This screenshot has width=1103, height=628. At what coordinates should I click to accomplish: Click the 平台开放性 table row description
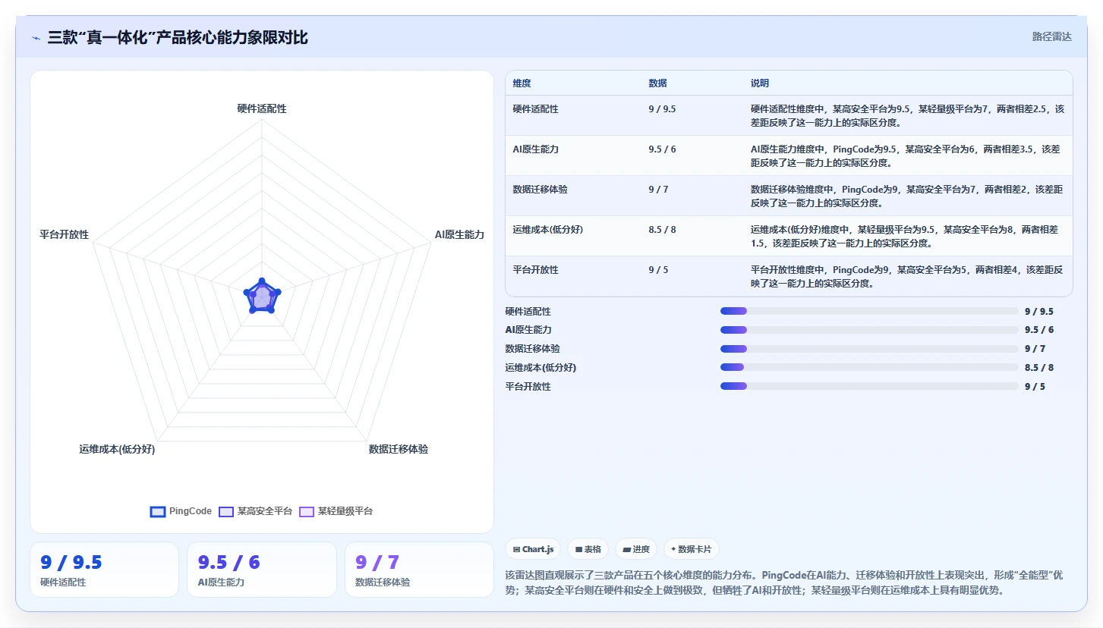click(907, 276)
